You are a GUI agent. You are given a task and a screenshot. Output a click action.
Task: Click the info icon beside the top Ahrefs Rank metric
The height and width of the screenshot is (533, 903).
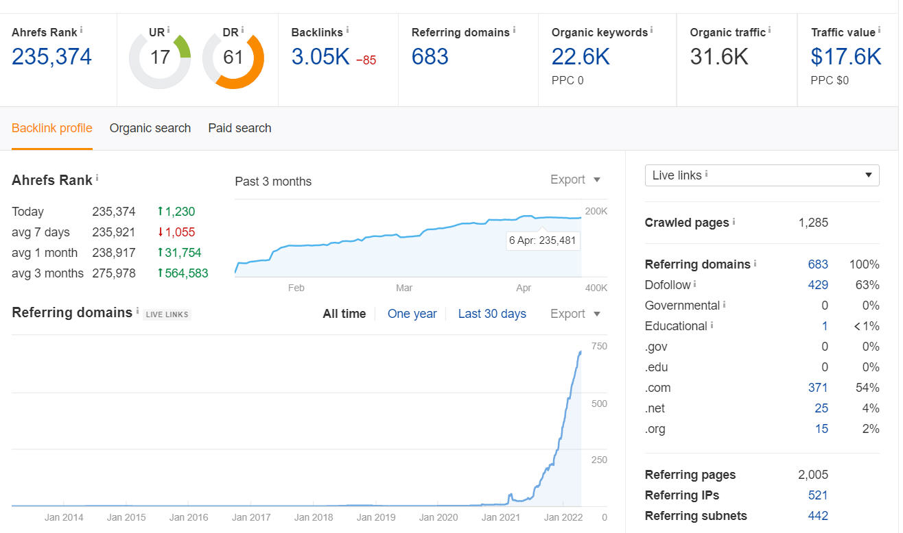pos(81,29)
